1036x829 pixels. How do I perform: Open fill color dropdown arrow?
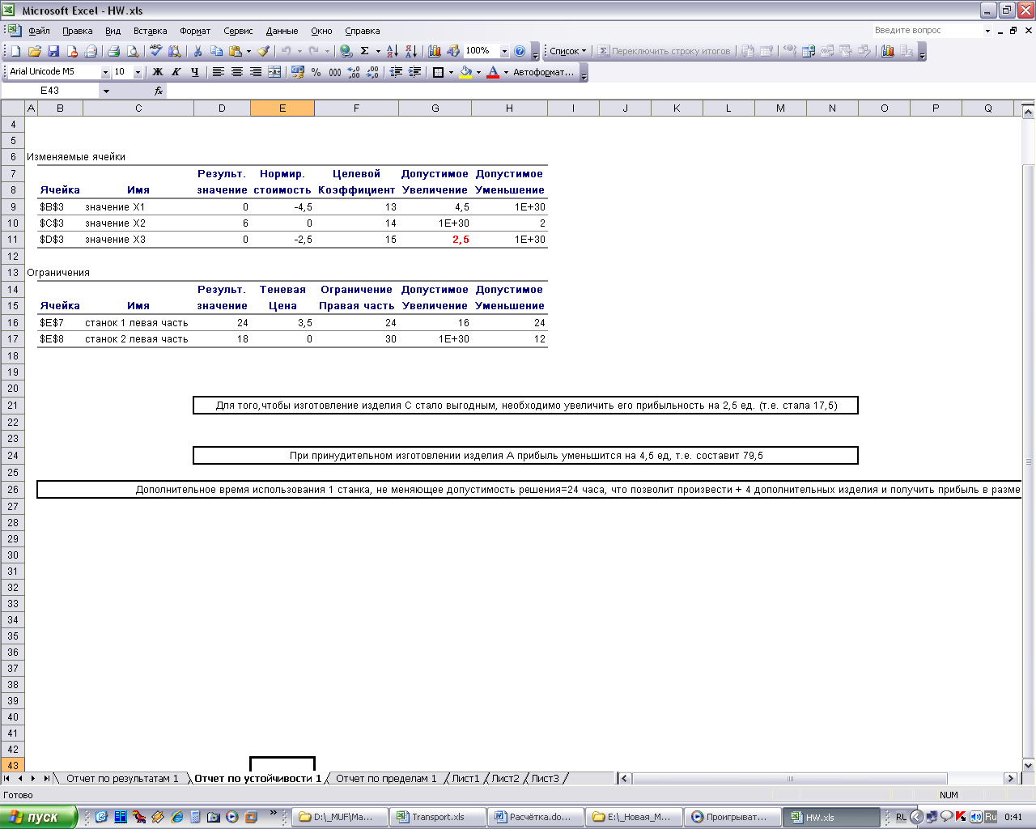[x=478, y=72]
